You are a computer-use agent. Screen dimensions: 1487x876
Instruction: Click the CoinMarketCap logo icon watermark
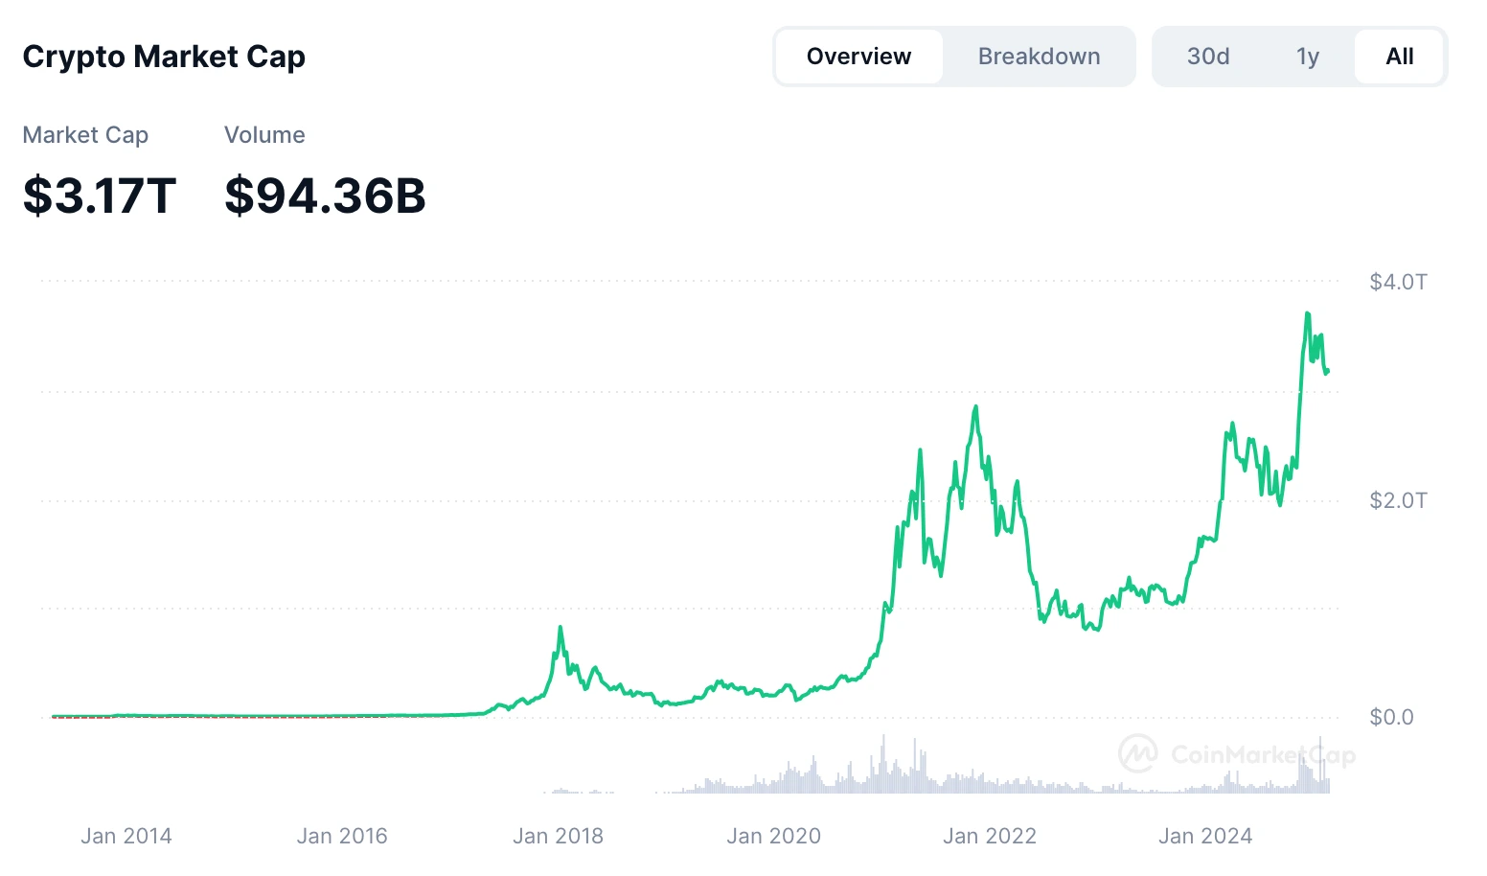click(x=1138, y=754)
